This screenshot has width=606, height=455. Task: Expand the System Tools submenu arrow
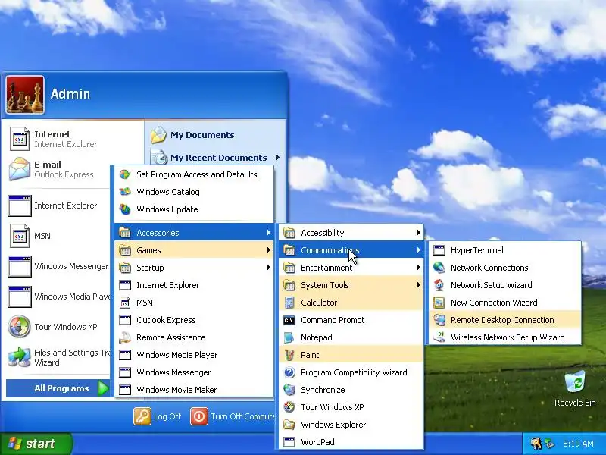point(419,285)
